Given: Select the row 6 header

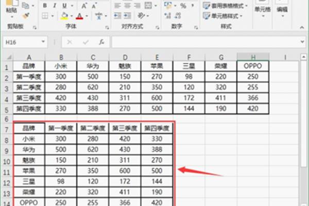Looking at the screenshot, I should pos(7,119).
